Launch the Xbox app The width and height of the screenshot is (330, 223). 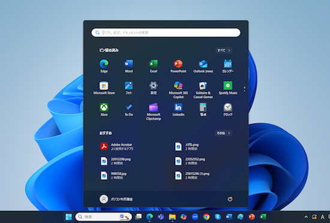click(x=104, y=110)
